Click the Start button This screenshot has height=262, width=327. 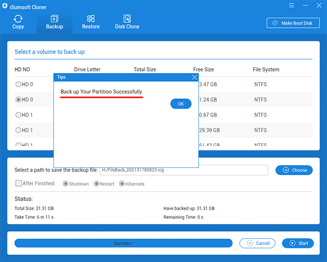click(x=298, y=243)
